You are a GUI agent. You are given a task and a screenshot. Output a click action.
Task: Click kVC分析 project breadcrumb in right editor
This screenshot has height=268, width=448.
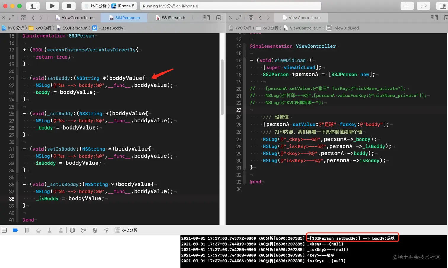pos(240,28)
